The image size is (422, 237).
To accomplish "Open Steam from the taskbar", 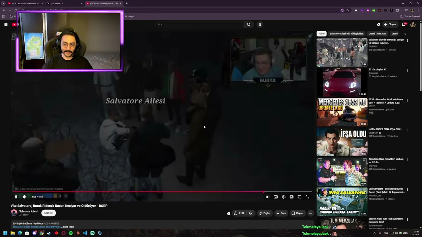I will point(49,233).
